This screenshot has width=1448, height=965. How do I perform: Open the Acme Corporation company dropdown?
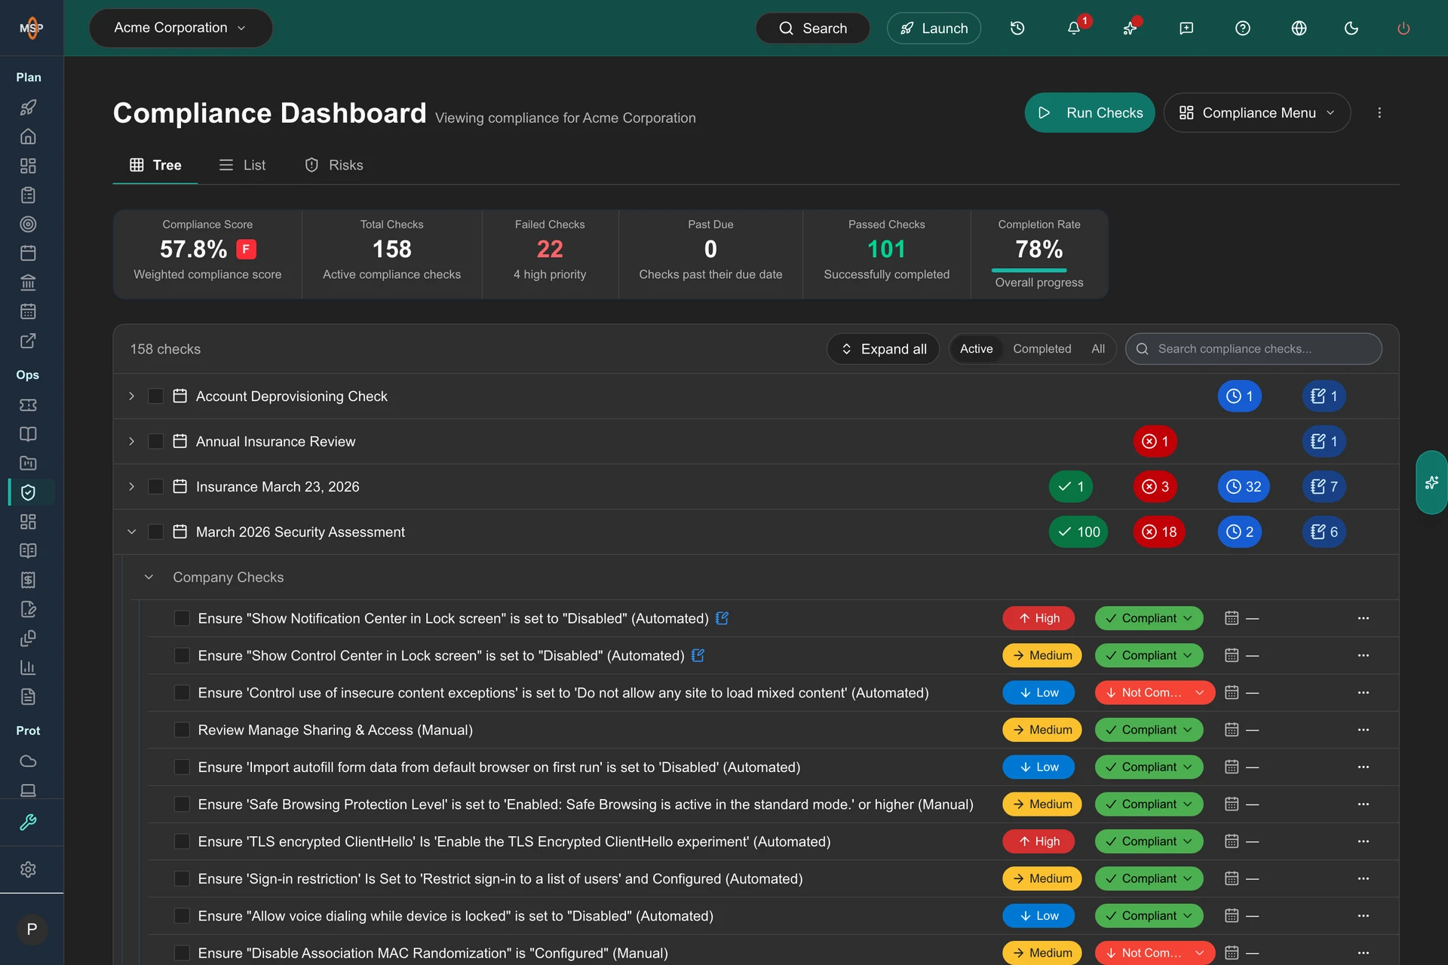click(x=180, y=28)
